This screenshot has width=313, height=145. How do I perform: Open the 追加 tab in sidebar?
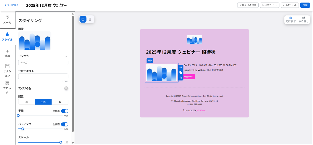tap(7, 53)
